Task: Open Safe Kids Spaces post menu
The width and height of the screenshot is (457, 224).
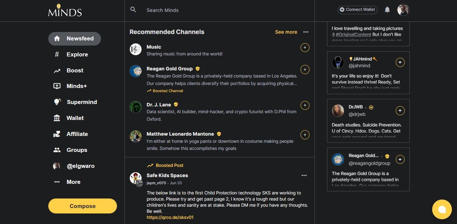Action: [304, 175]
